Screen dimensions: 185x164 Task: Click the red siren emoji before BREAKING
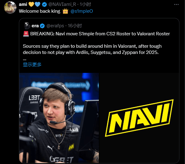(x=26, y=34)
